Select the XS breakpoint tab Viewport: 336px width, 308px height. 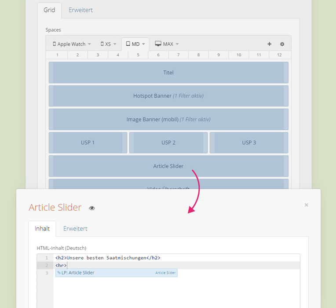109,44
